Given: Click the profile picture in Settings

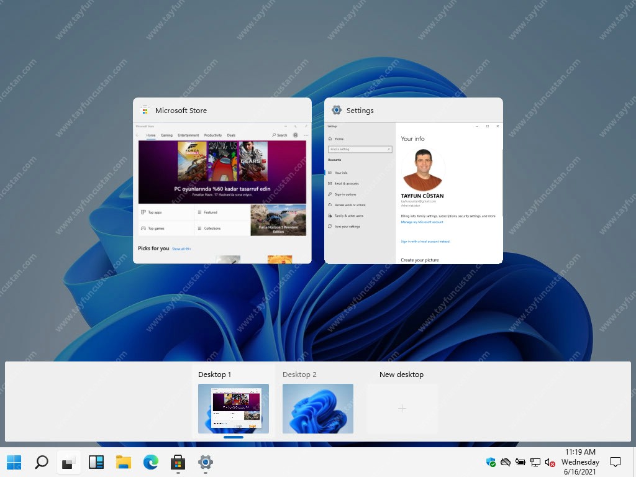Looking at the screenshot, I should pos(423,170).
